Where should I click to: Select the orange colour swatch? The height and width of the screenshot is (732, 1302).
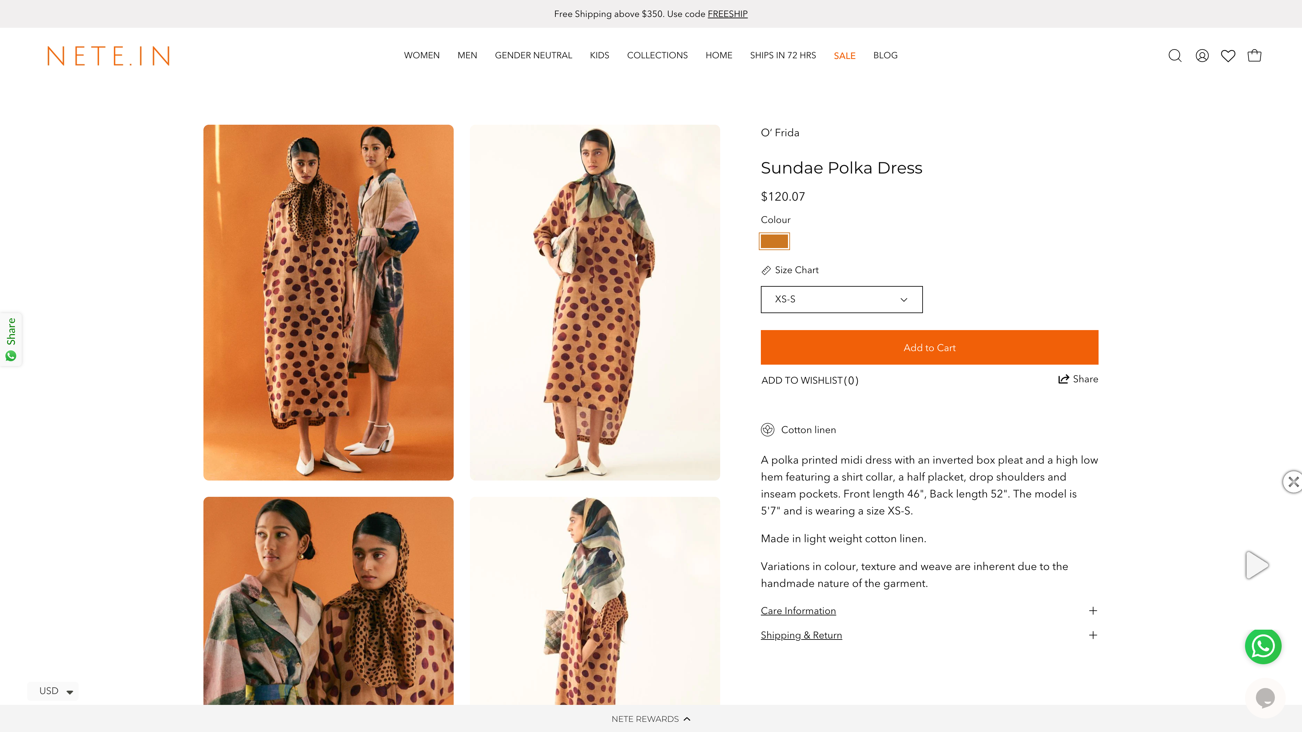(774, 241)
